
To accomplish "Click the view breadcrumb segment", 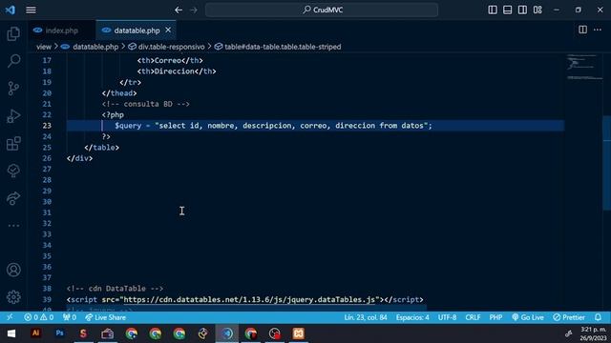I will [x=44, y=47].
